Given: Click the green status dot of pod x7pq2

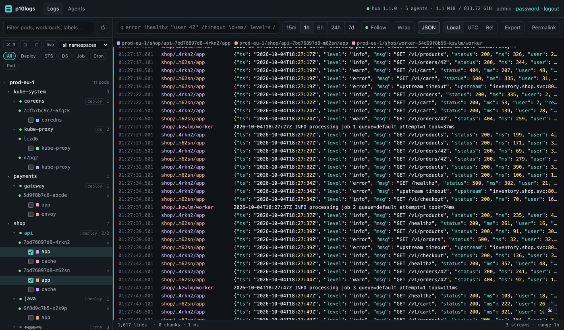Looking at the screenshot, I should pos(20,158).
